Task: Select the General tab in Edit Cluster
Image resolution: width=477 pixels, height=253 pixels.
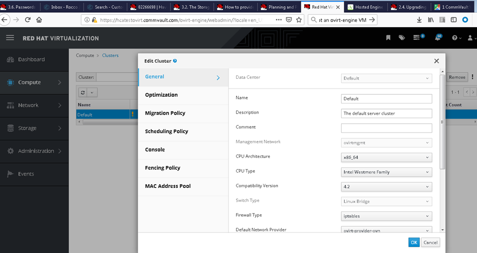Action: pyautogui.click(x=183, y=77)
